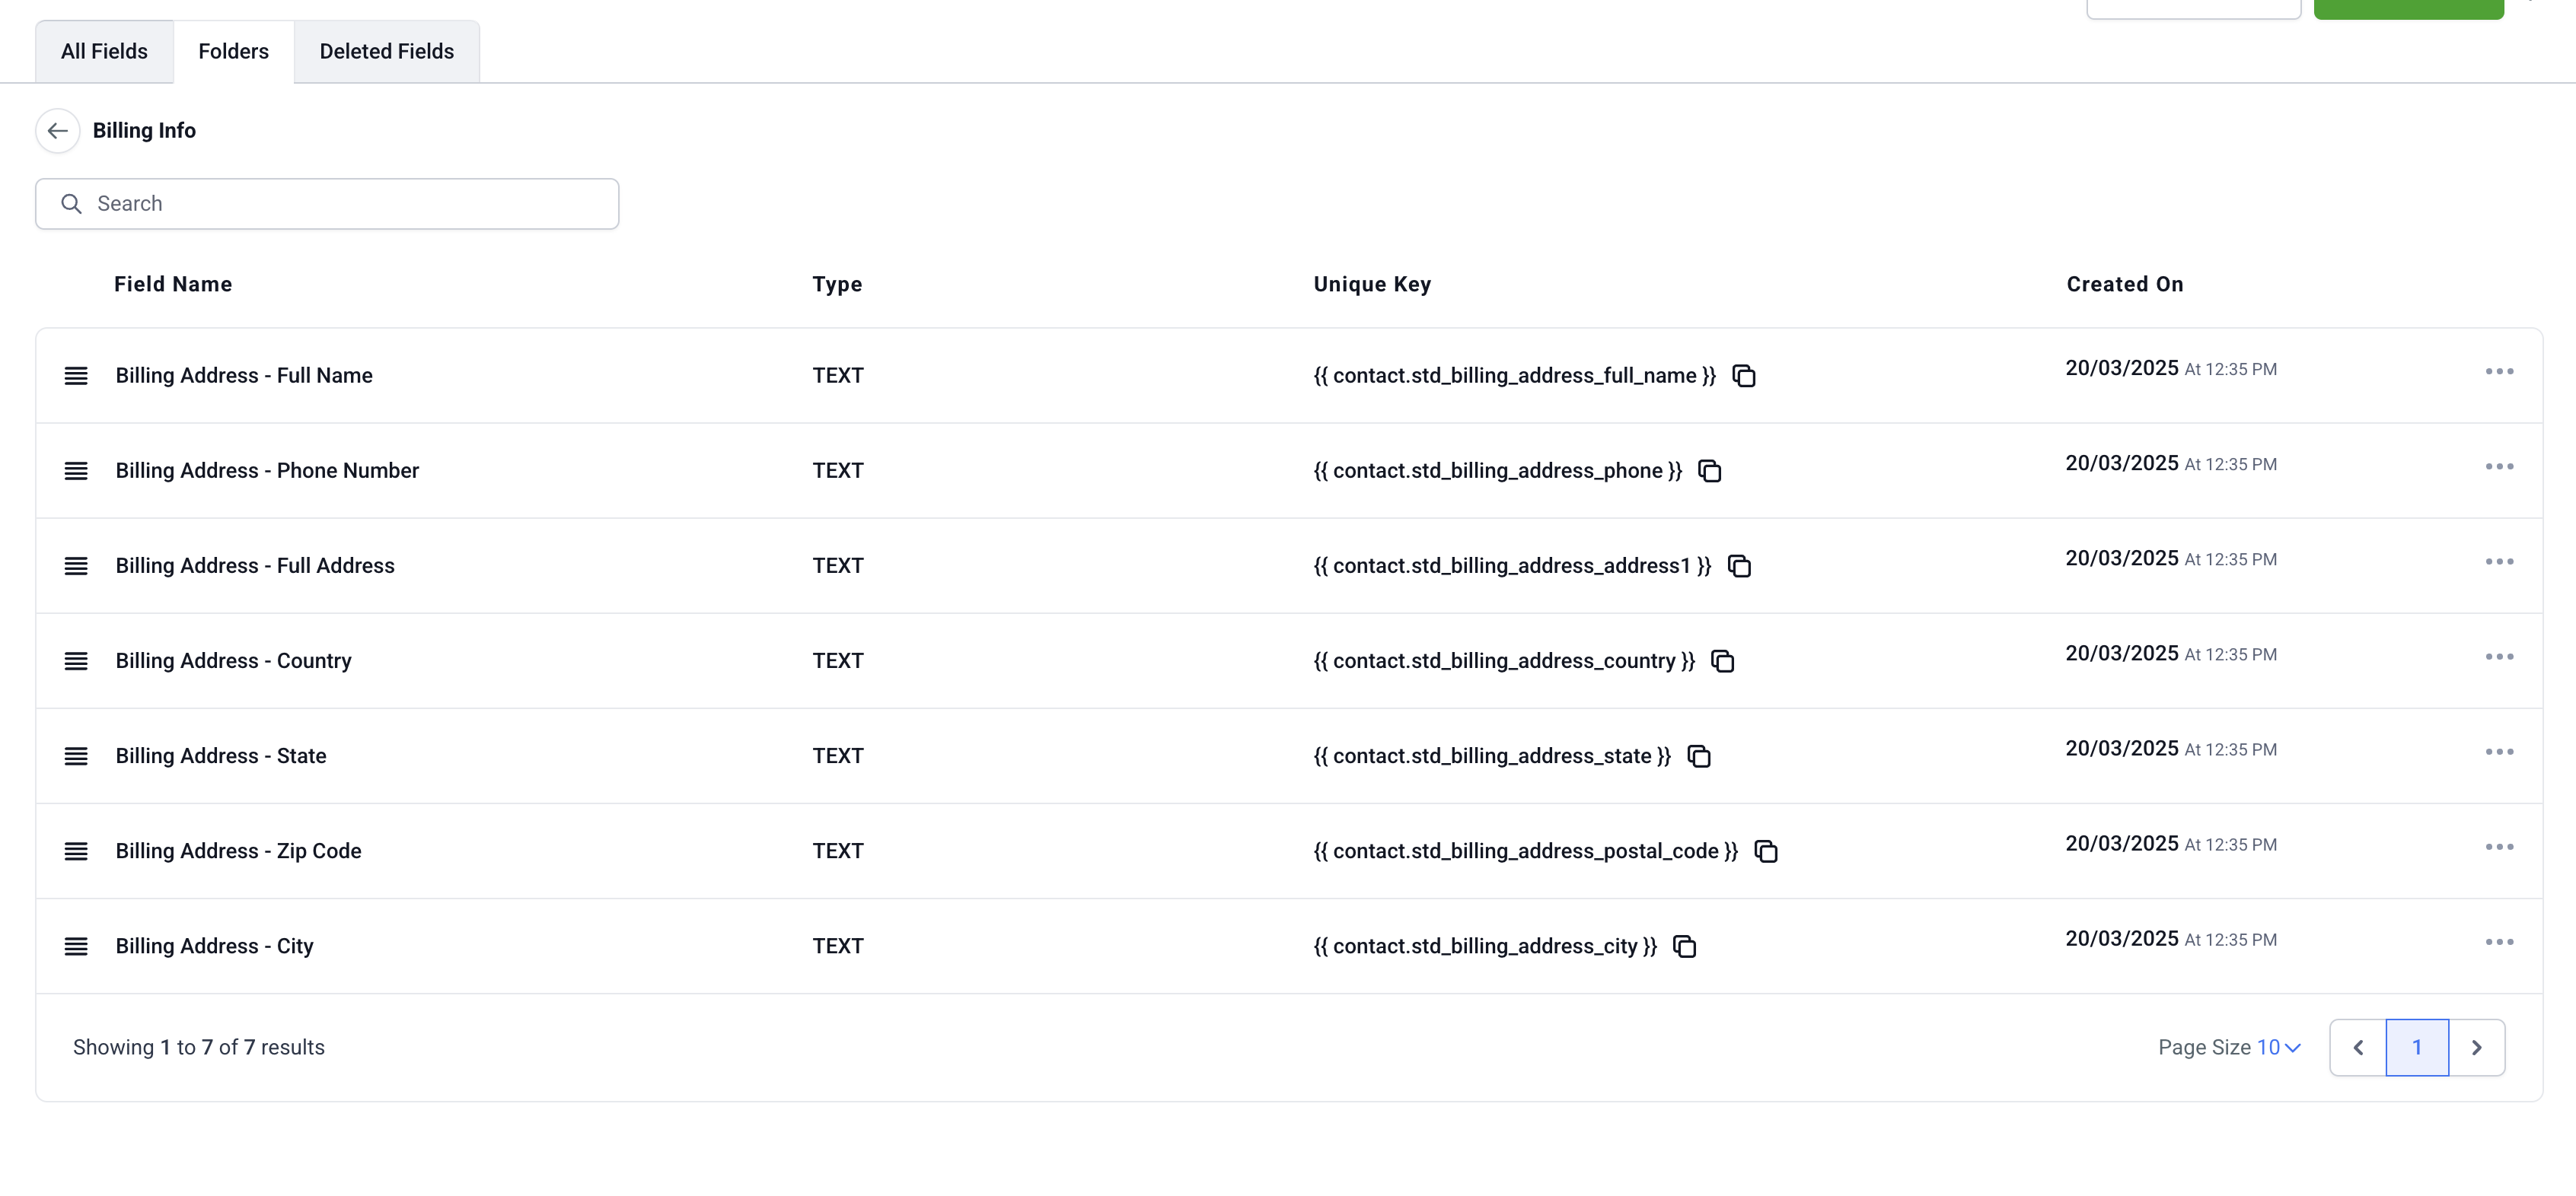Screen dimensions: 2576x1196
Task: Open more options for Zip Code row
Action: click(x=2499, y=846)
